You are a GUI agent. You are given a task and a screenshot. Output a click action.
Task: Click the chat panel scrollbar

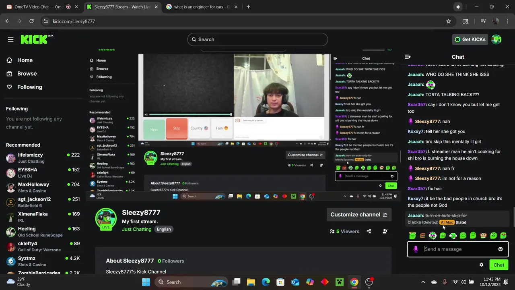coord(514,217)
